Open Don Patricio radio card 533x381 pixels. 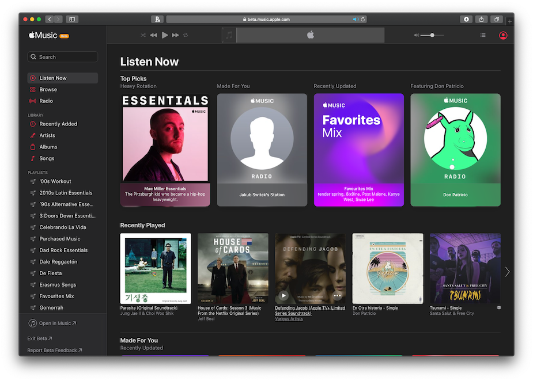click(x=455, y=150)
